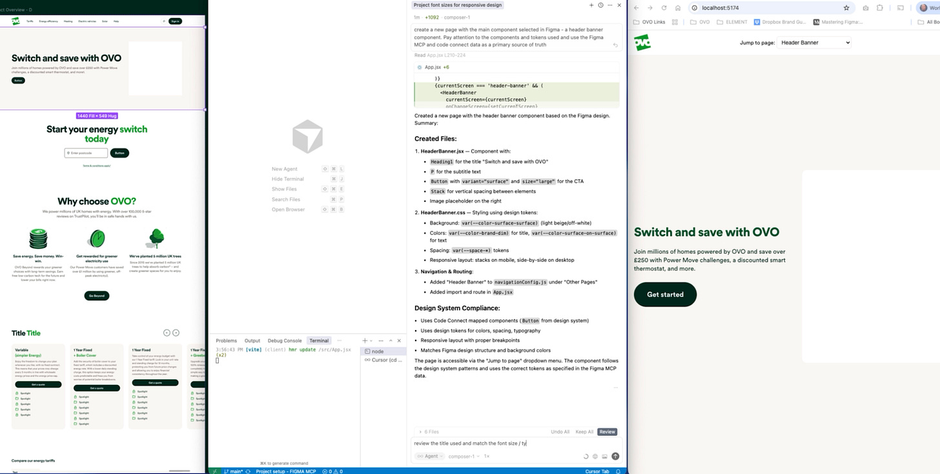Viewport: 940px width, 474px height.
Task: Open more options ellipsis in Cursor chat header
Action: point(609,5)
